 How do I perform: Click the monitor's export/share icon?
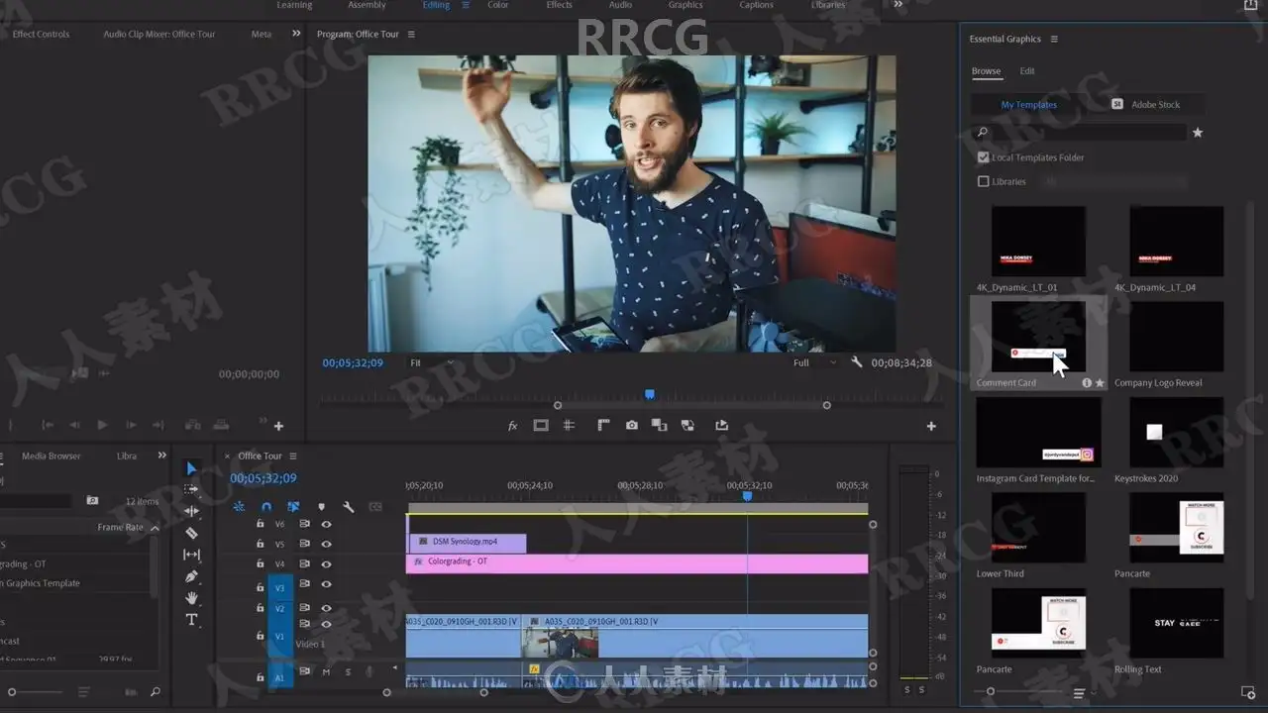[721, 426]
